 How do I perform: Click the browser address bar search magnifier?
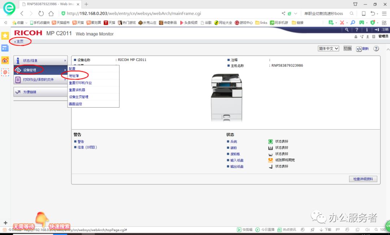[351, 13]
